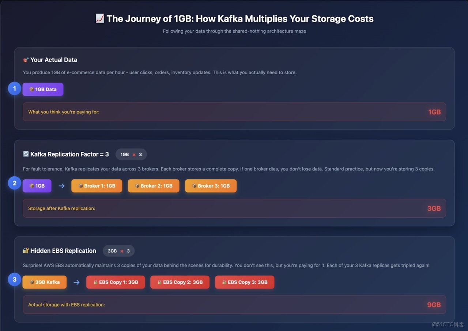The width and height of the screenshot is (468, 331).
Task: Click the sync icon beside Kafka Replication Factor
Action: coord(26,154)
